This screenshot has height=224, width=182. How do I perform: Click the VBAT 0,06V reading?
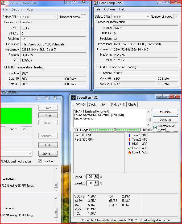[119, 205]
